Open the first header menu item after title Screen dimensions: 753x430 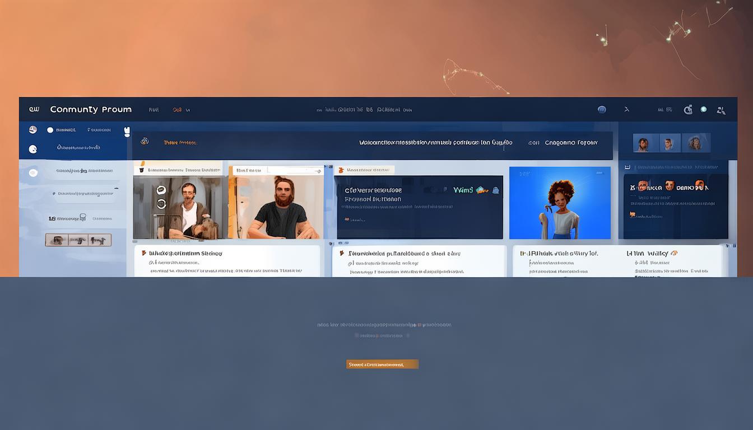(x=154, y=110)
